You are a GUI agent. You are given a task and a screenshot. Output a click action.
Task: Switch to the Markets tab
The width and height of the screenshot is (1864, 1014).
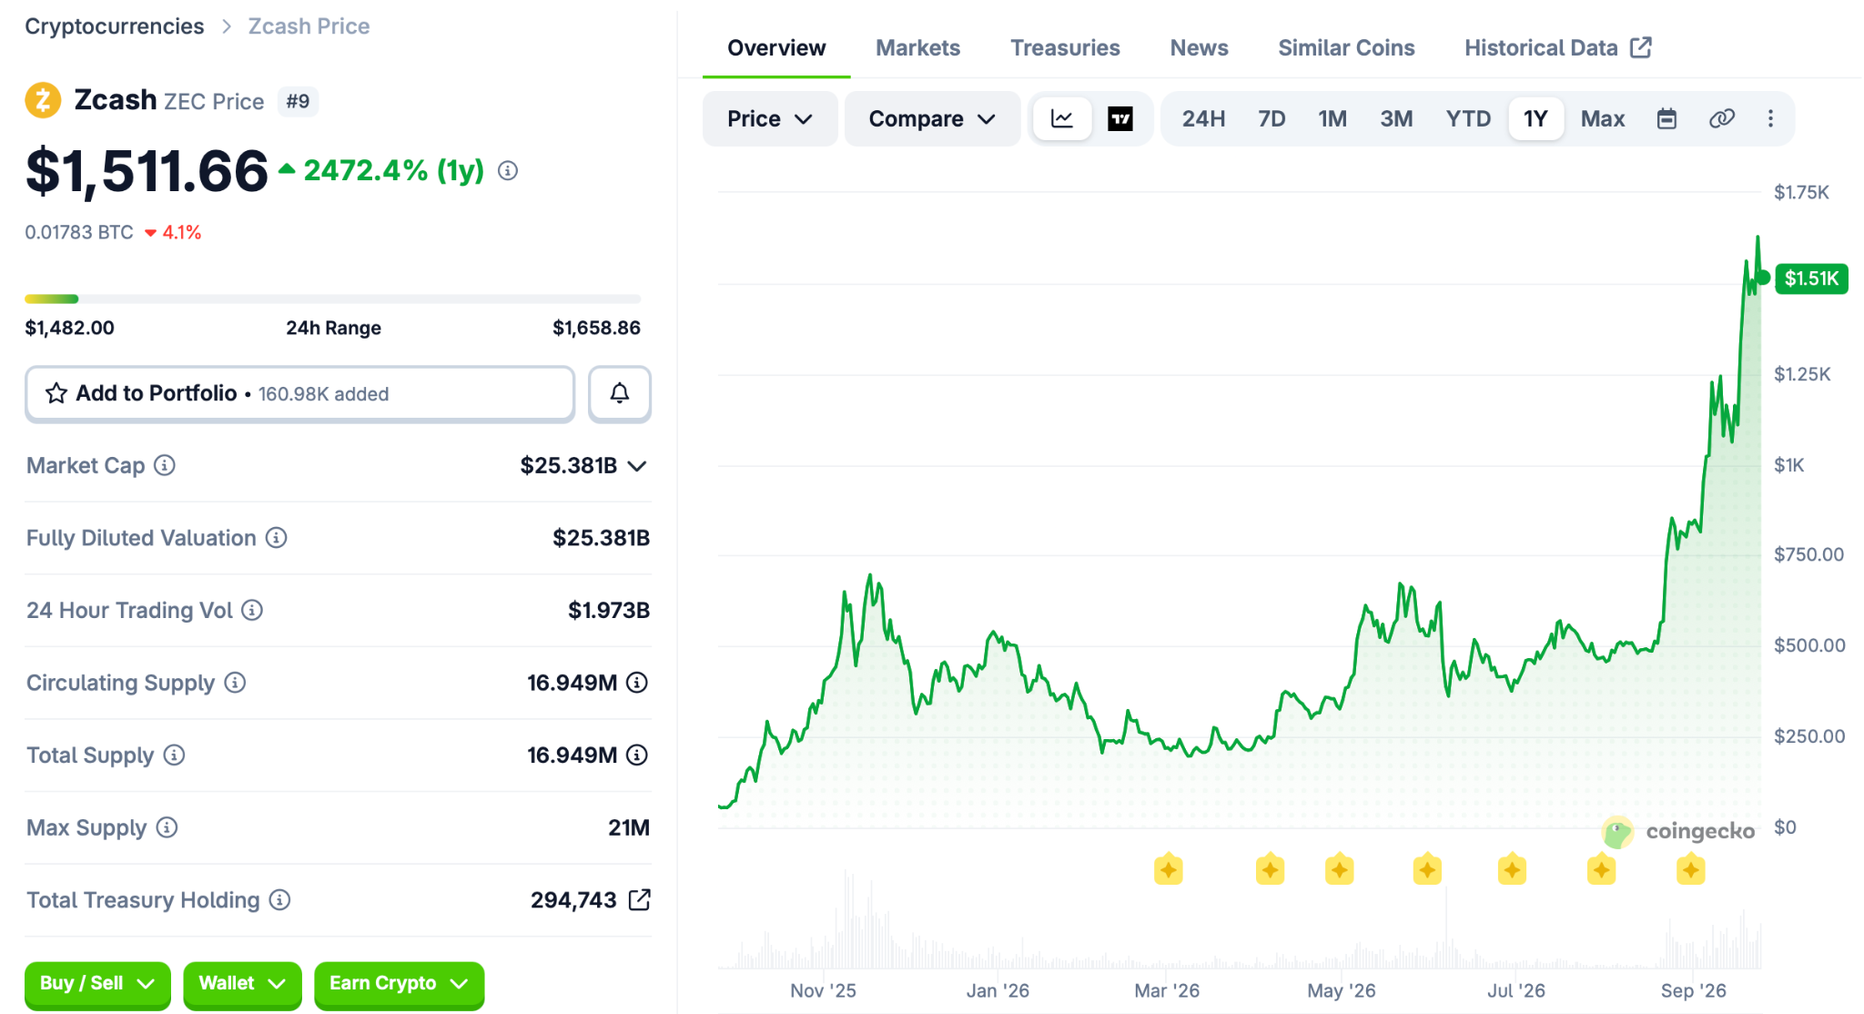click(x=917, y=47)
